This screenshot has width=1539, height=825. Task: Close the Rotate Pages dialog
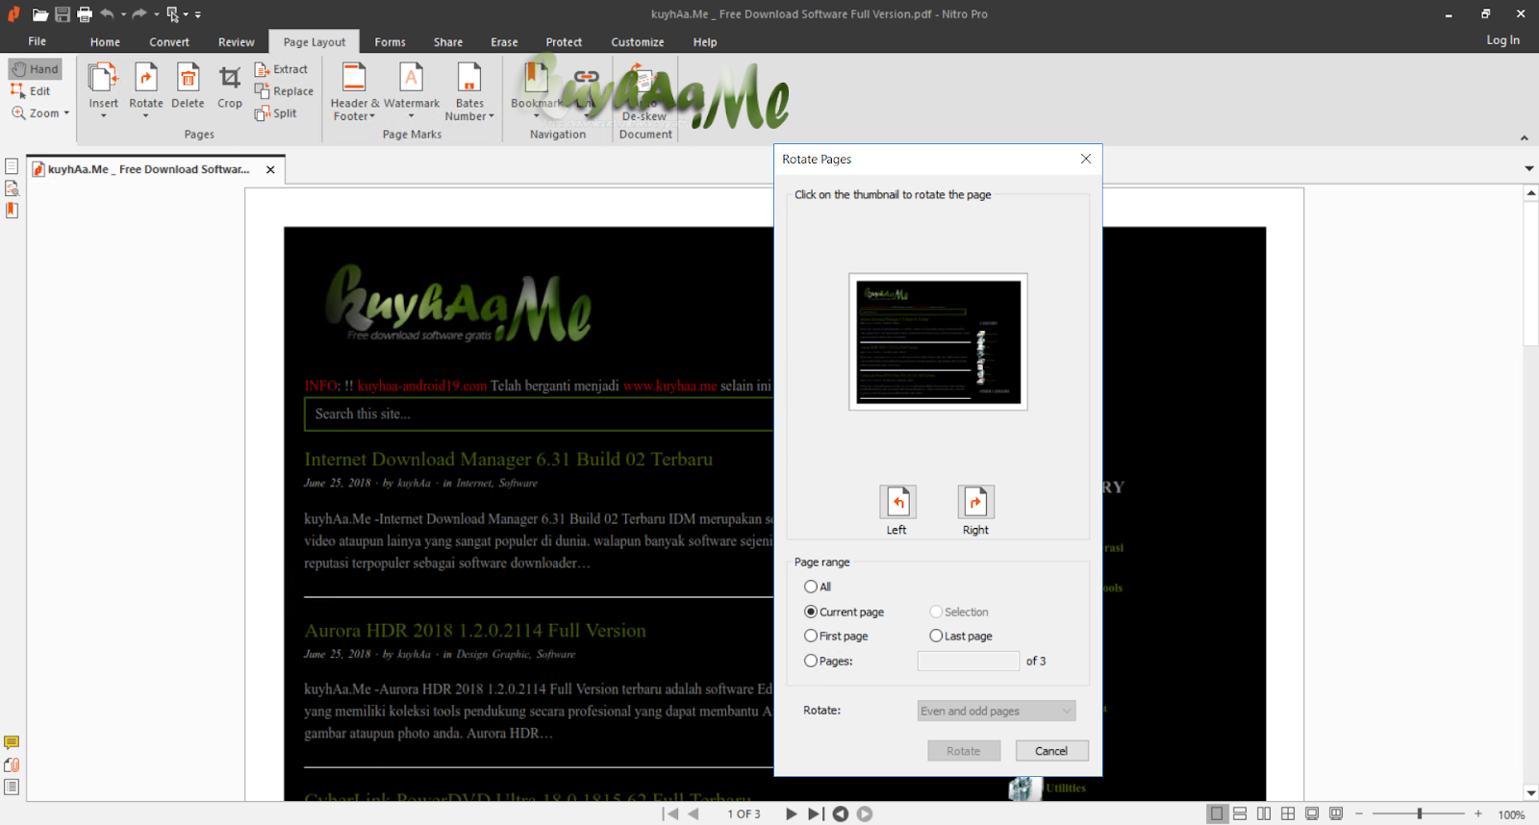coord(1086,159)
